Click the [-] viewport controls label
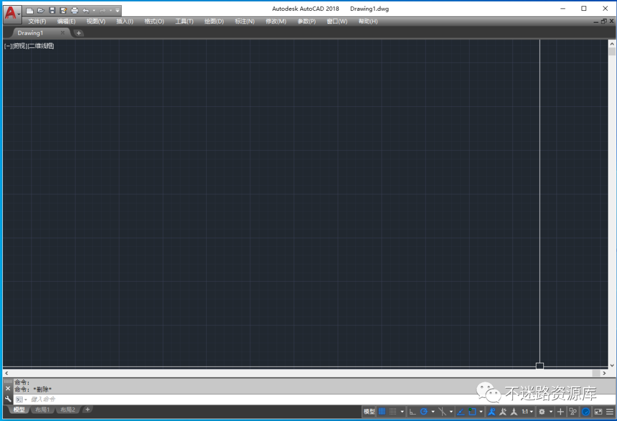 pyautogui.click(x=8, y=46)
